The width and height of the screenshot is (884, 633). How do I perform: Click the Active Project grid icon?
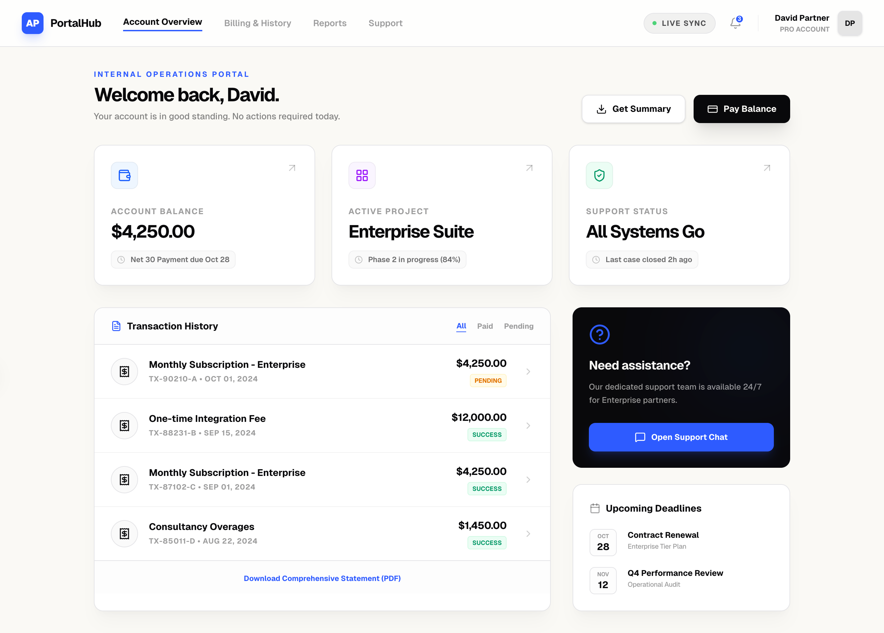tap(362, 175)
